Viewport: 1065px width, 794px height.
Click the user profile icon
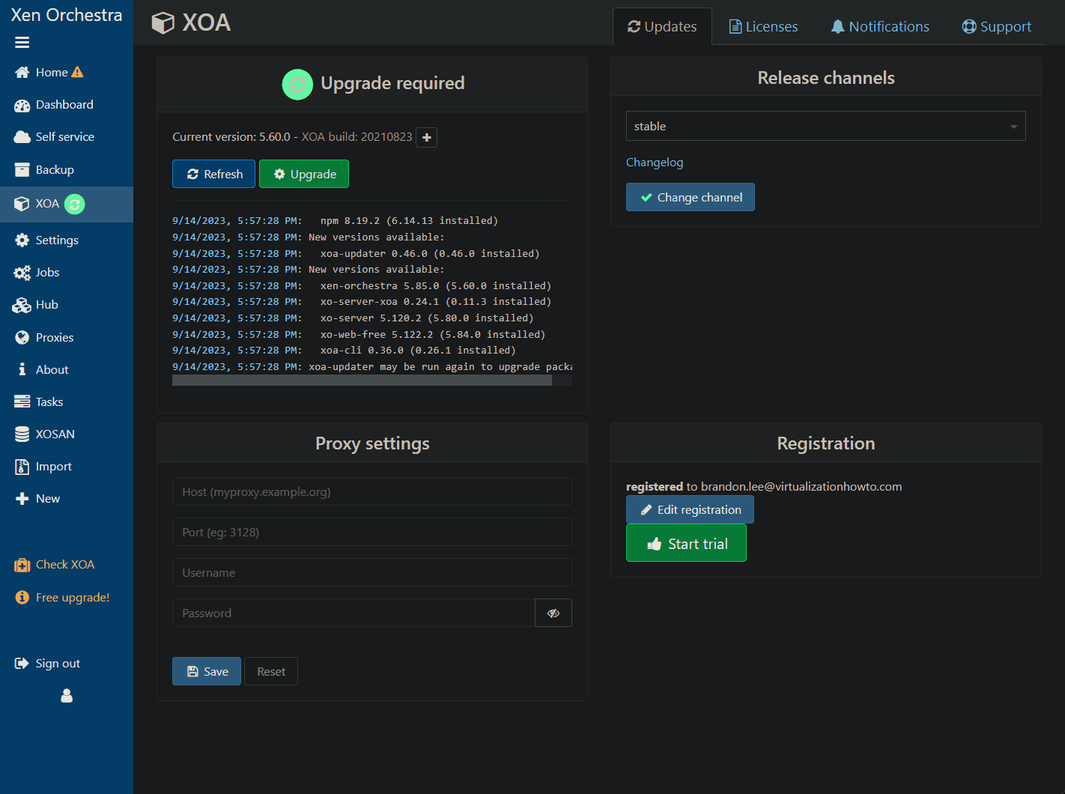67,696
